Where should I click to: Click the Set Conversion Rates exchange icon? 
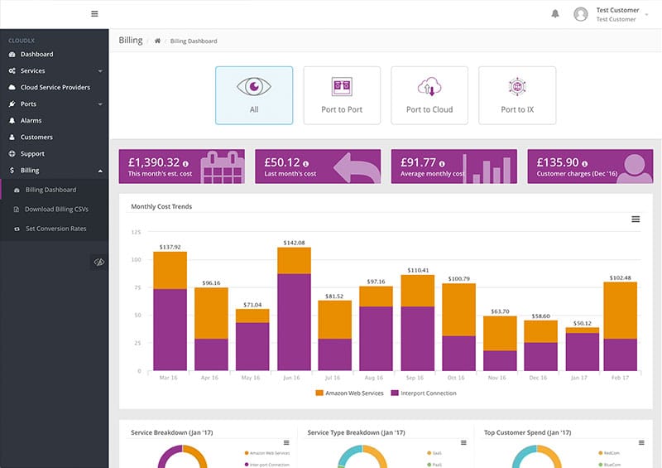[x=17, y=229]
